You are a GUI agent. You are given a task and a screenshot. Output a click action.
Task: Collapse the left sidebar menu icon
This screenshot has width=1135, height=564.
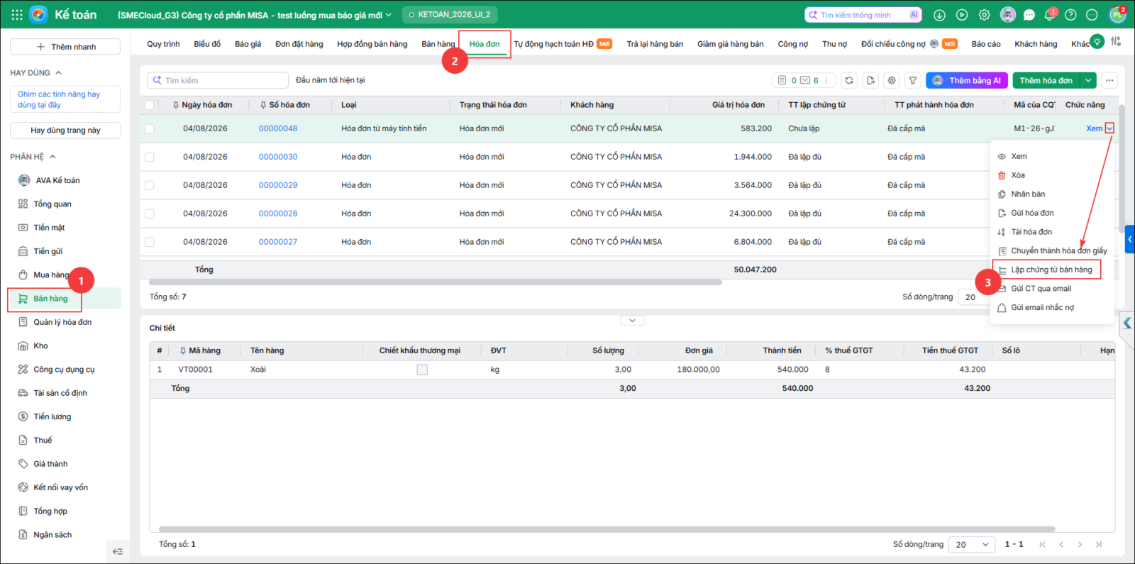coord(118,551)
